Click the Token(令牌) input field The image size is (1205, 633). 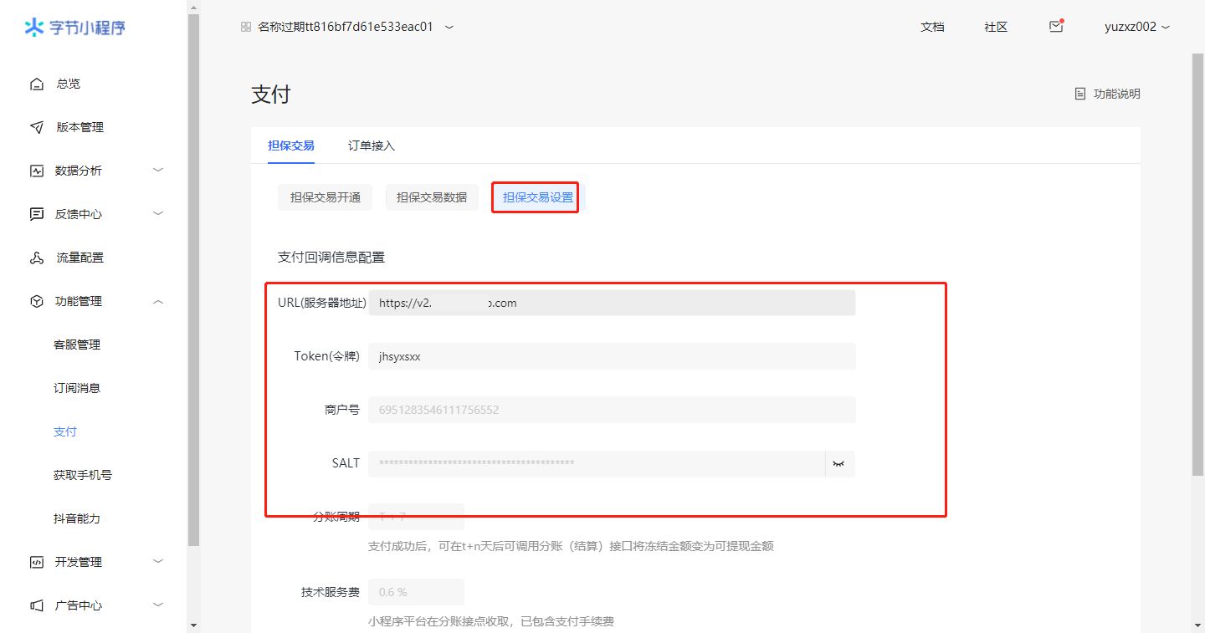pyautogui.click(x=611, y=356)
